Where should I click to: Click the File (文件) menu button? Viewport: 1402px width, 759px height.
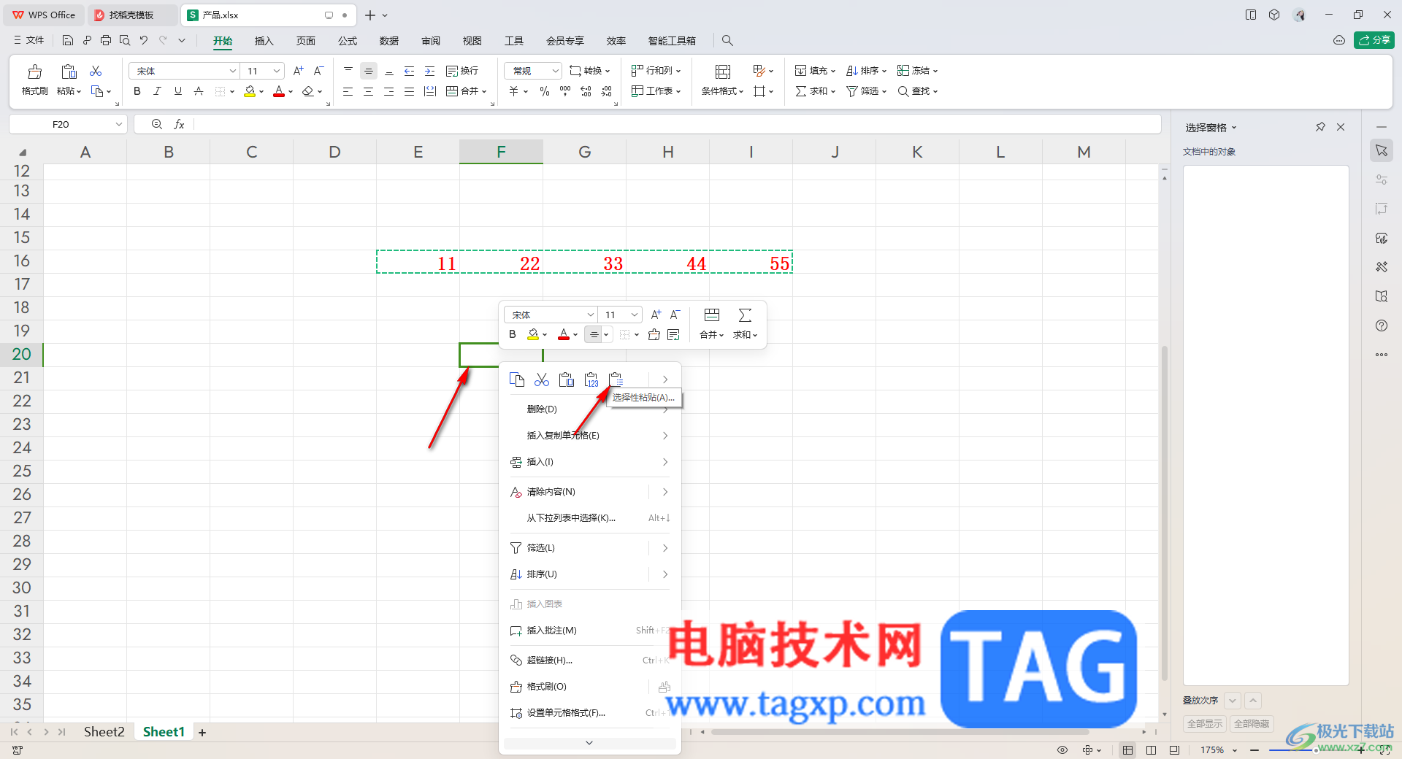(x=28, y=40)
